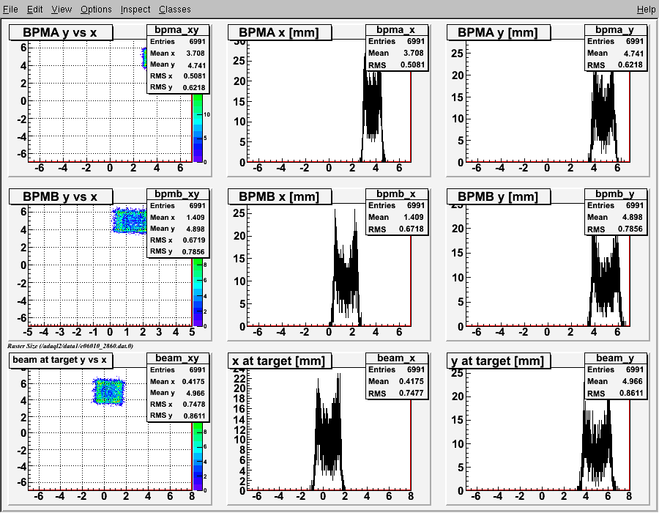This screenshot has width=659, height=513.
Task: Select the 'BPMB x [mm]' plot title
Action: [x=280, y=197]
